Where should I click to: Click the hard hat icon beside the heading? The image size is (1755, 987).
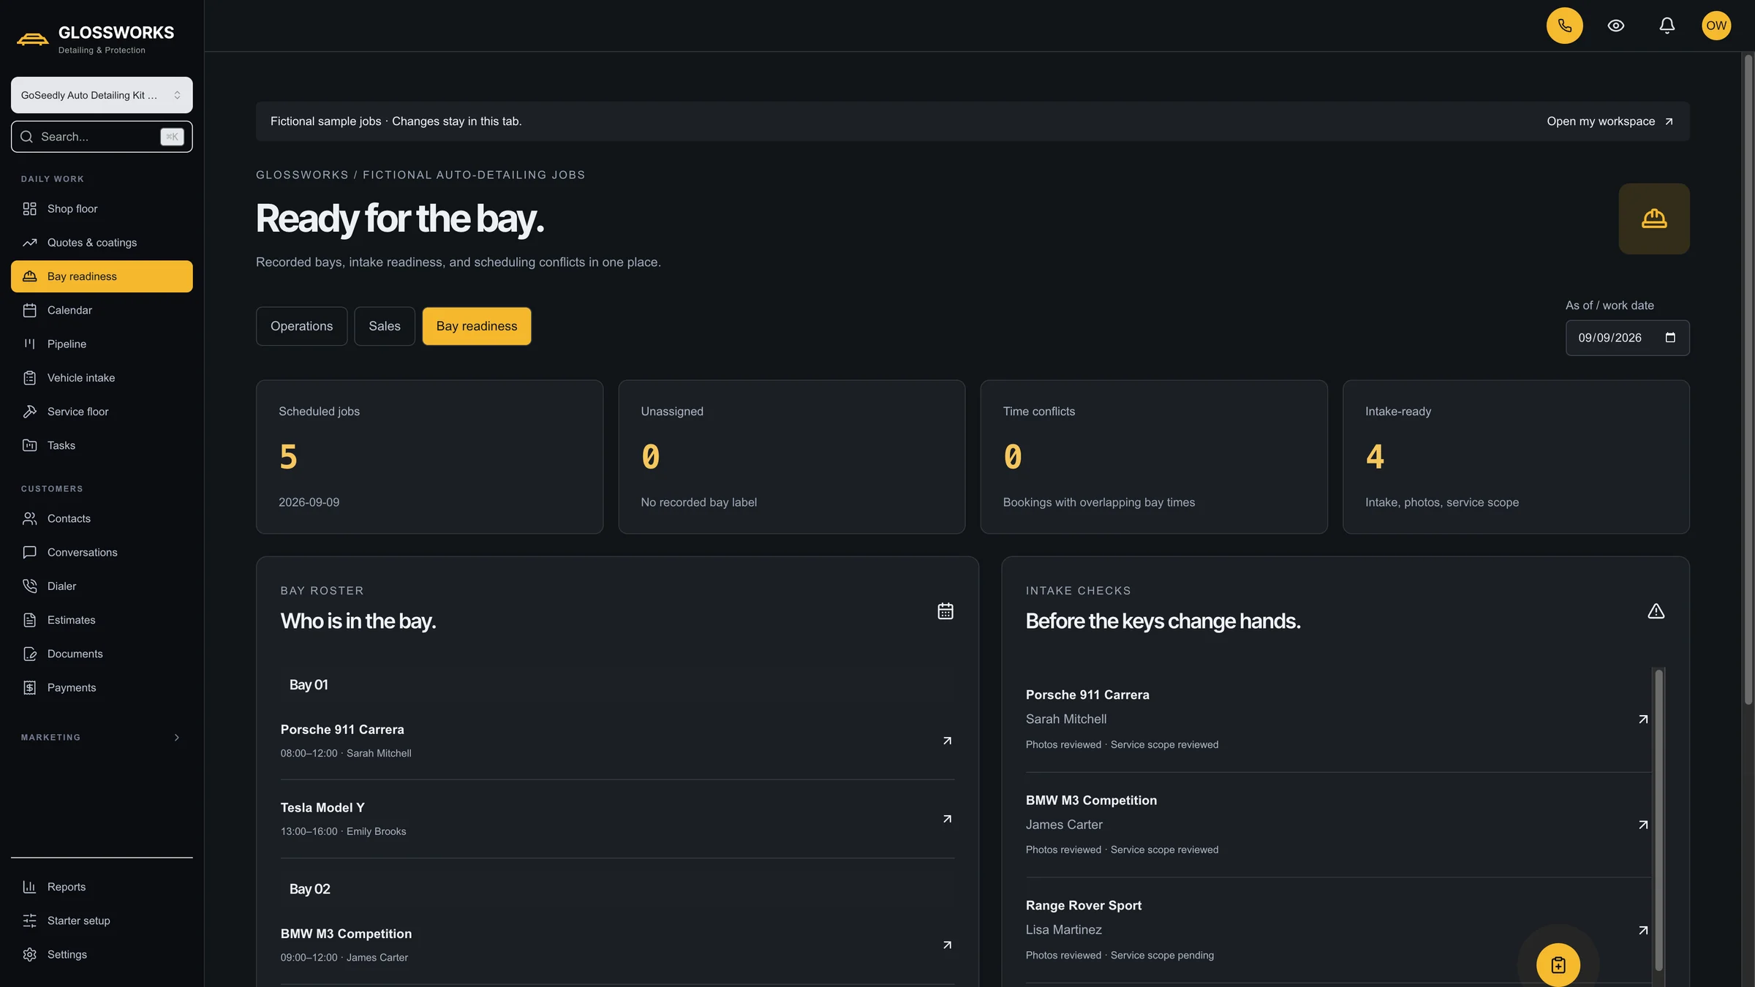coord(1653,219)
